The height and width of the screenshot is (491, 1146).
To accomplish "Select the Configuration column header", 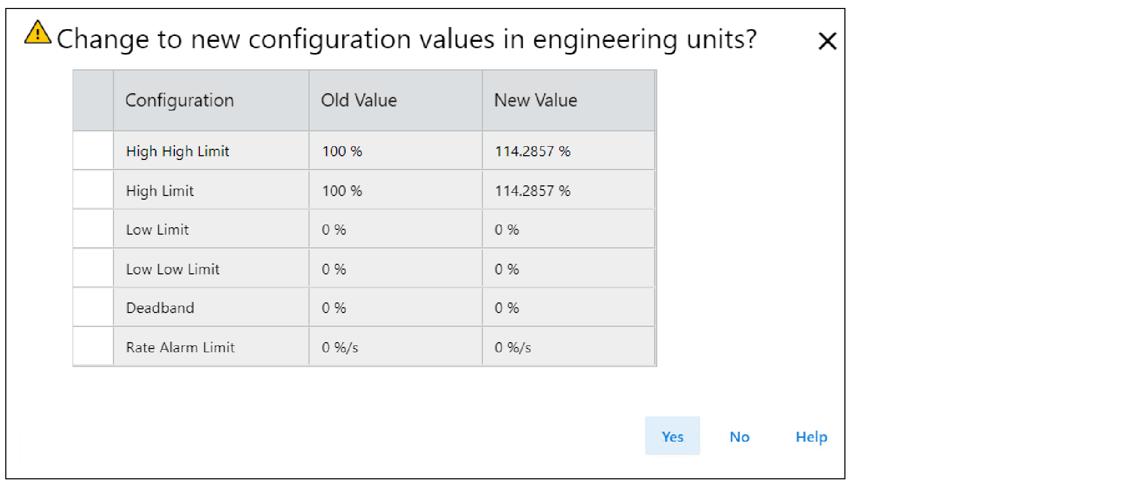I will [x=179, y=100].
